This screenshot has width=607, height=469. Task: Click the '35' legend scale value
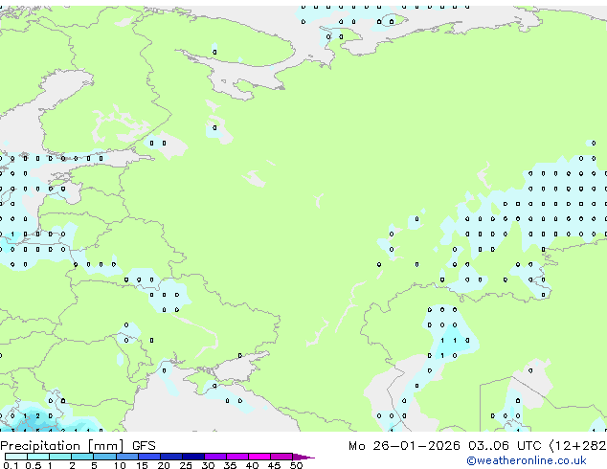[x=230, y=465]
